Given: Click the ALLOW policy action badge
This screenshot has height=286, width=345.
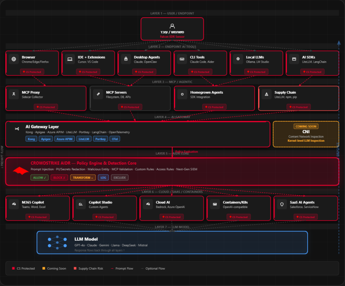Looking at the screenshot, I should coord(39,178).
